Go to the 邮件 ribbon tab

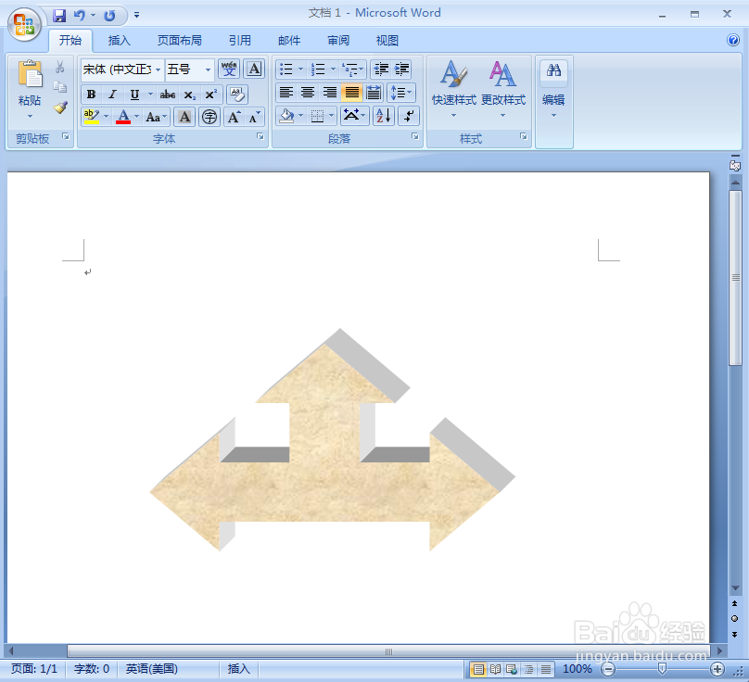pyautogui.click(x=289, y=41)
